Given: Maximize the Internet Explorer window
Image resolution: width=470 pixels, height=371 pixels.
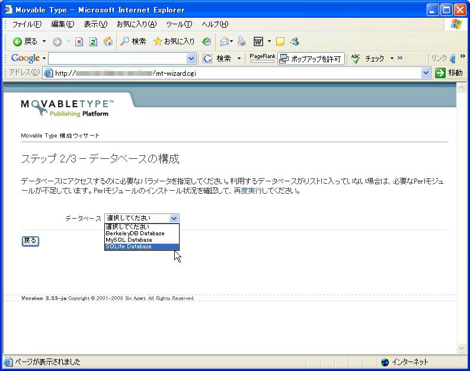Looking at the screenshot, I should [446, 10].
